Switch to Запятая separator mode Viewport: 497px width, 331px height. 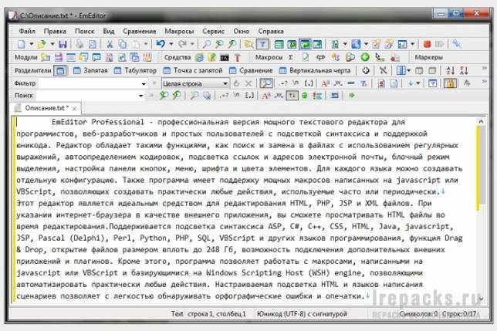[x=90, y=71]
